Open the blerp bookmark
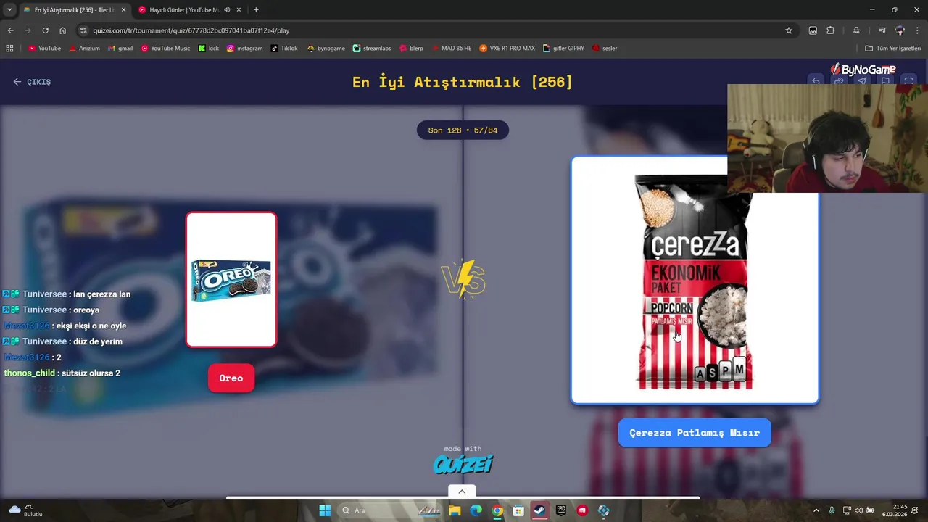The width and height of the screenshot is (928, 522). (411, 49)
